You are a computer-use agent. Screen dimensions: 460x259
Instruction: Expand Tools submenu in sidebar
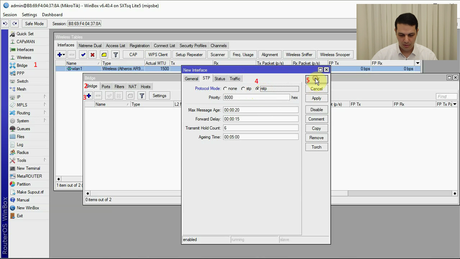tap(45, 160)
